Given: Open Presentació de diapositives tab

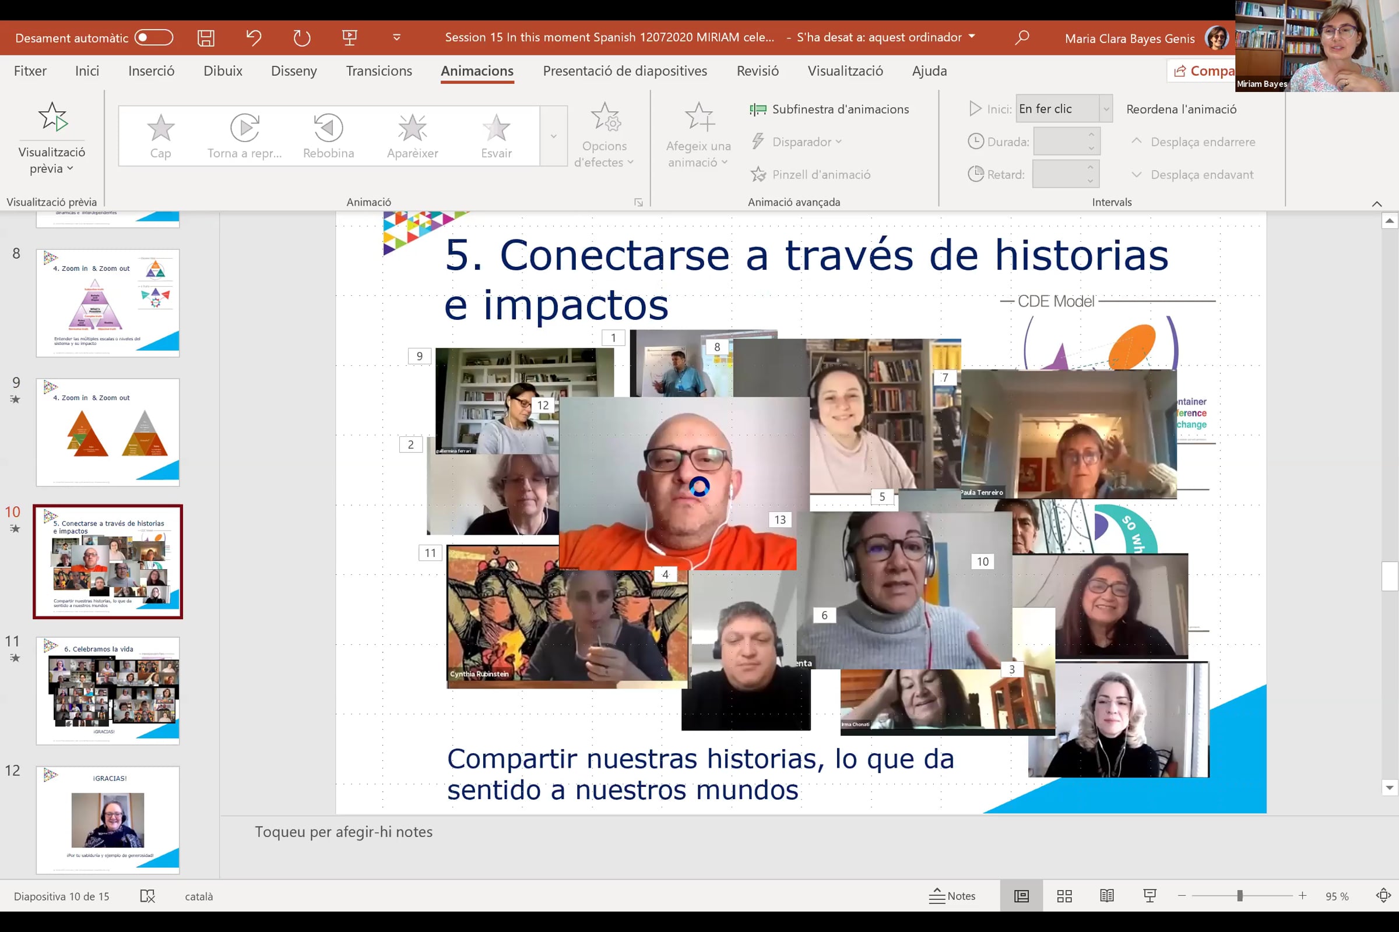Looking at the screenshot, I should (624, 70).
